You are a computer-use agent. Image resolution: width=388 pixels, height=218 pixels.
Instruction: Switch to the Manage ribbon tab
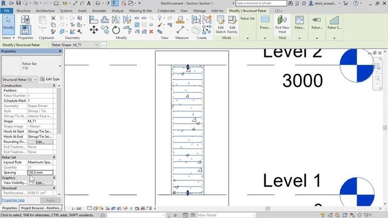click(199, 11)
